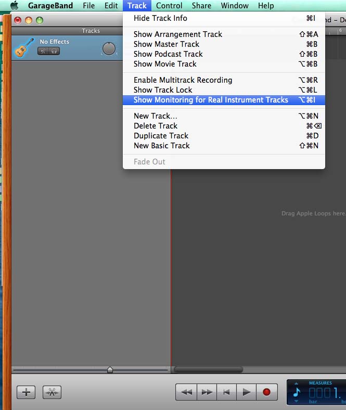Image resolution: width=346 pixels, height=410 pixels.
Task: Select Show Monitoring for Real Instrument Tracks
Action: (x=224, y=100)
